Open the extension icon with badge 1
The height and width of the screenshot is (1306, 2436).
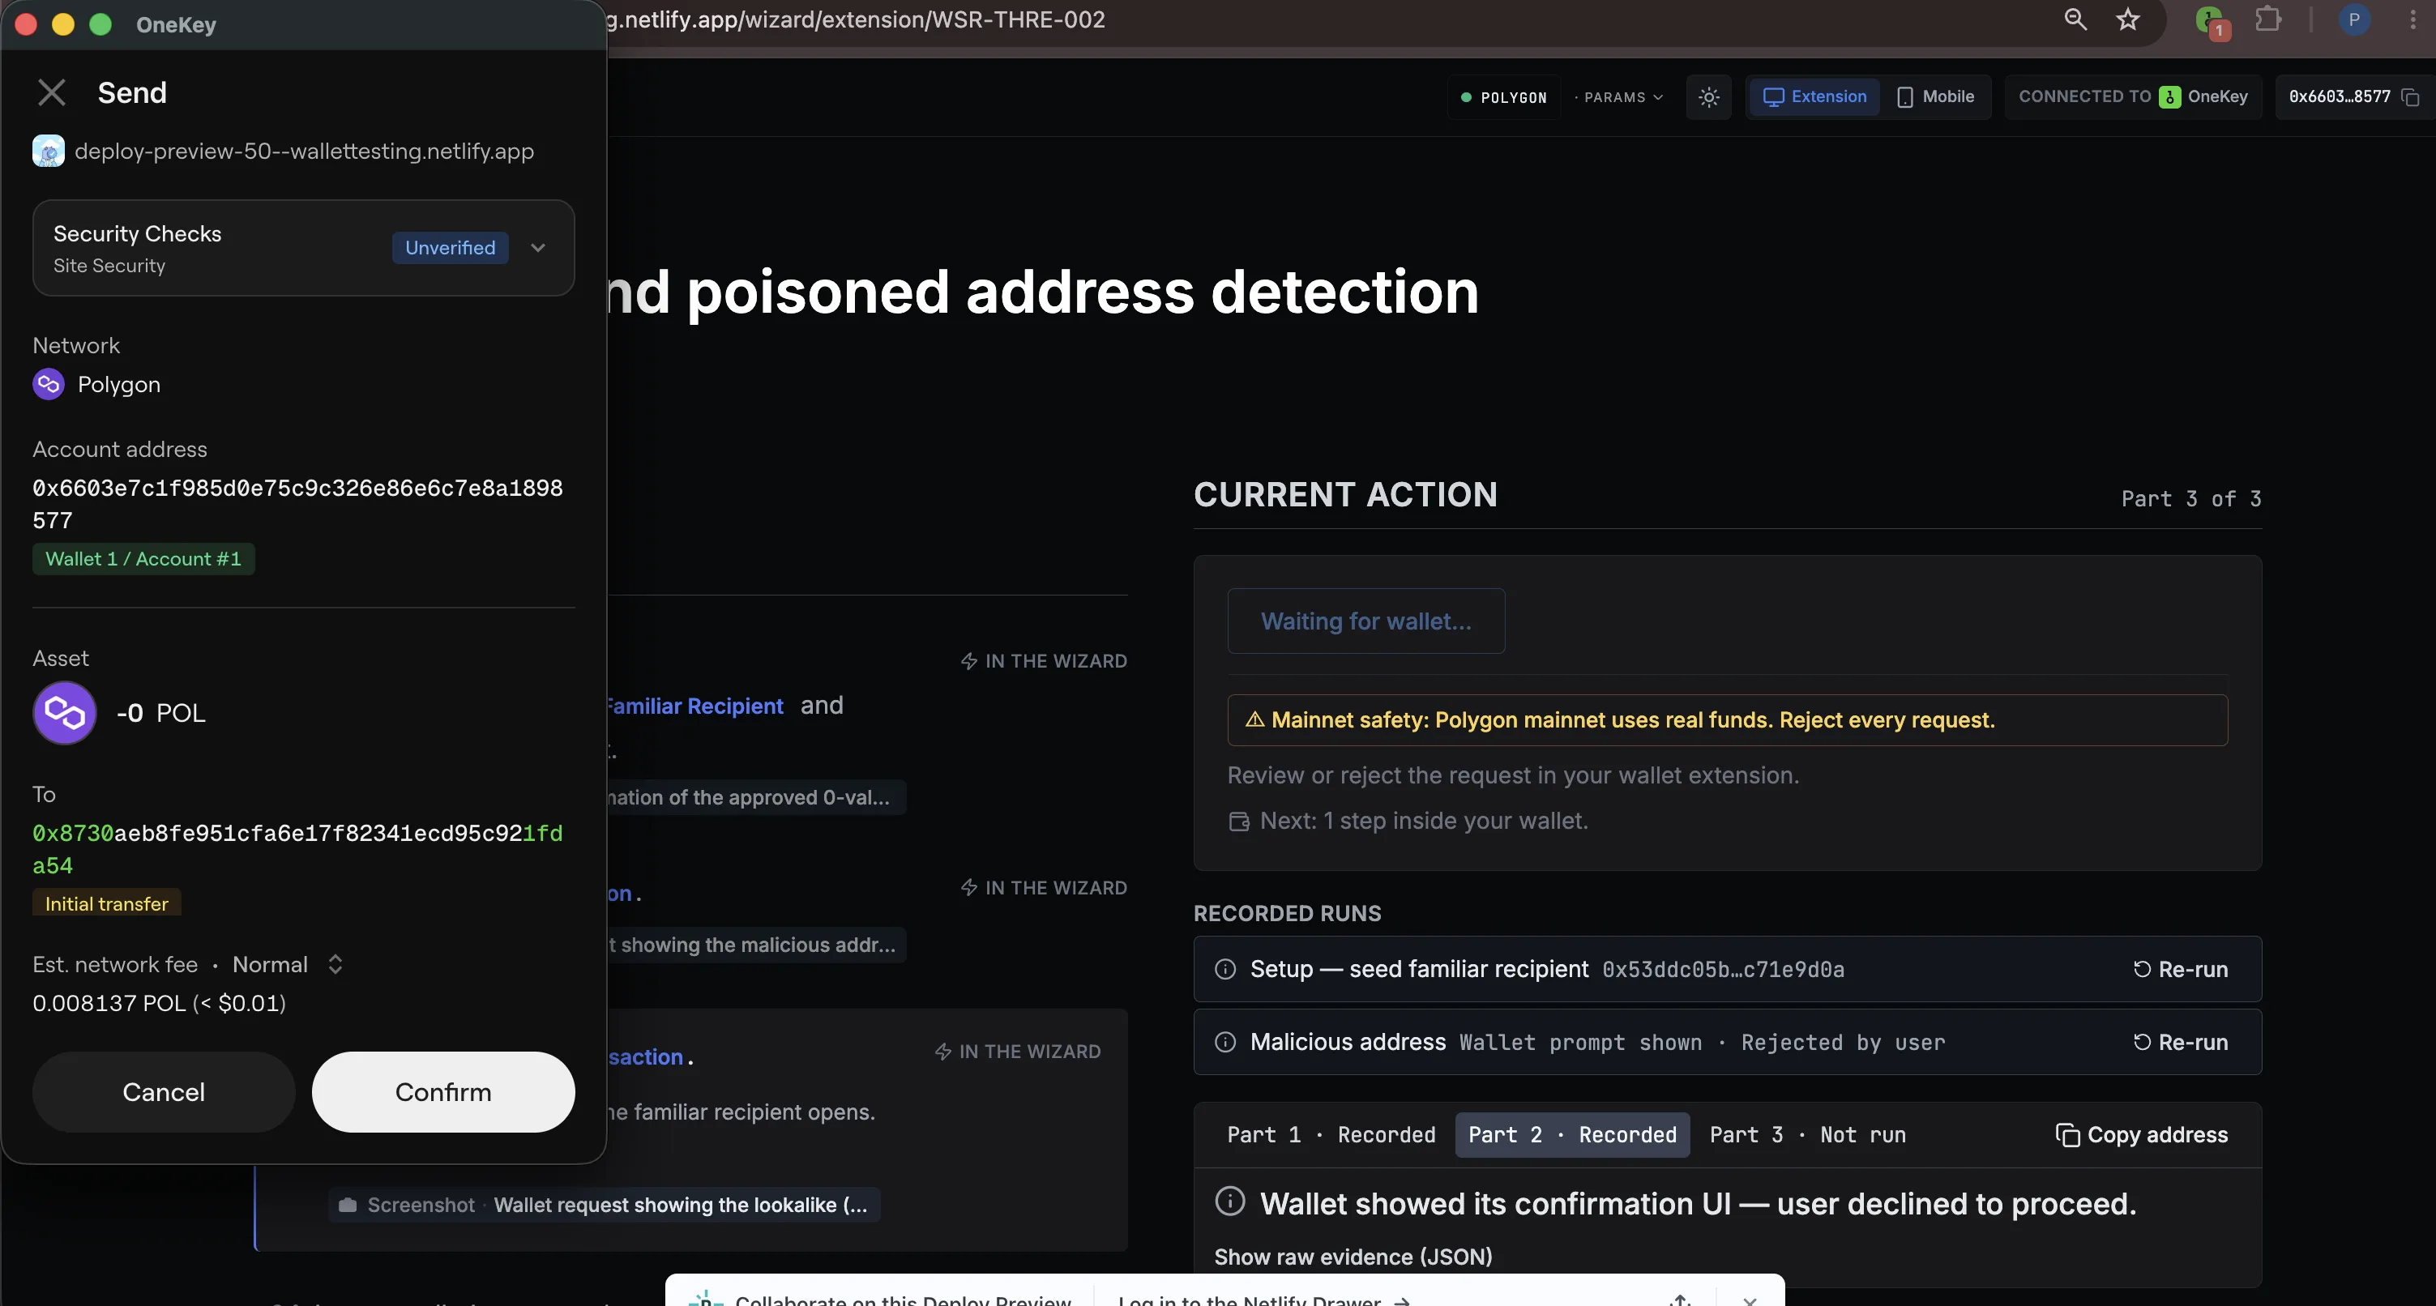pyautogui.click(x=2212, y=21)
